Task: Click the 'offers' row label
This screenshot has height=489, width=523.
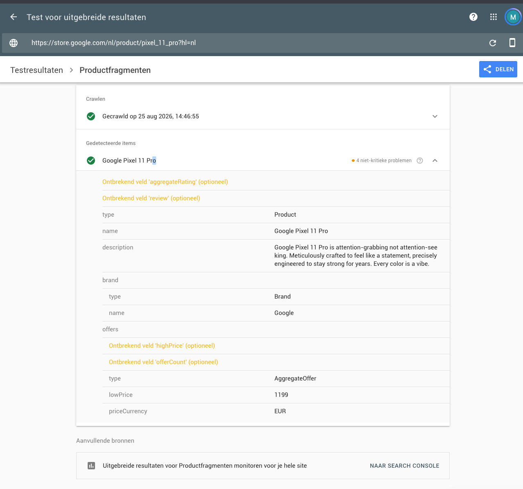Action: coord(110,329)
